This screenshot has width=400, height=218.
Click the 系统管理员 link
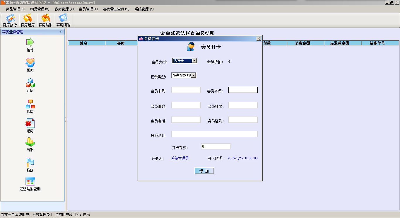point(180,158)
